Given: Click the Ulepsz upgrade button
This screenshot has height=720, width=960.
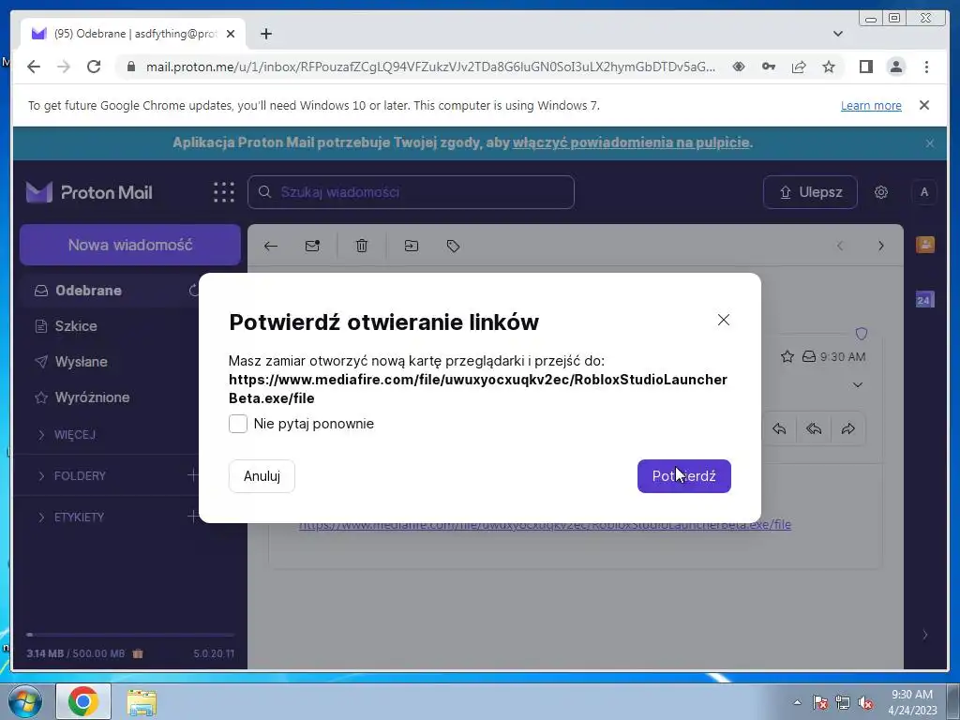Looking at the screenshot, I should coord(810,191).
